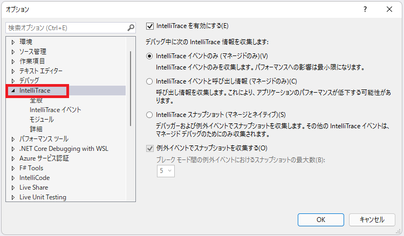The height and width of the screenshot is (236, 404).
Task: Expand the IntelliCode tree node
Action: click(x=13, y=178)
